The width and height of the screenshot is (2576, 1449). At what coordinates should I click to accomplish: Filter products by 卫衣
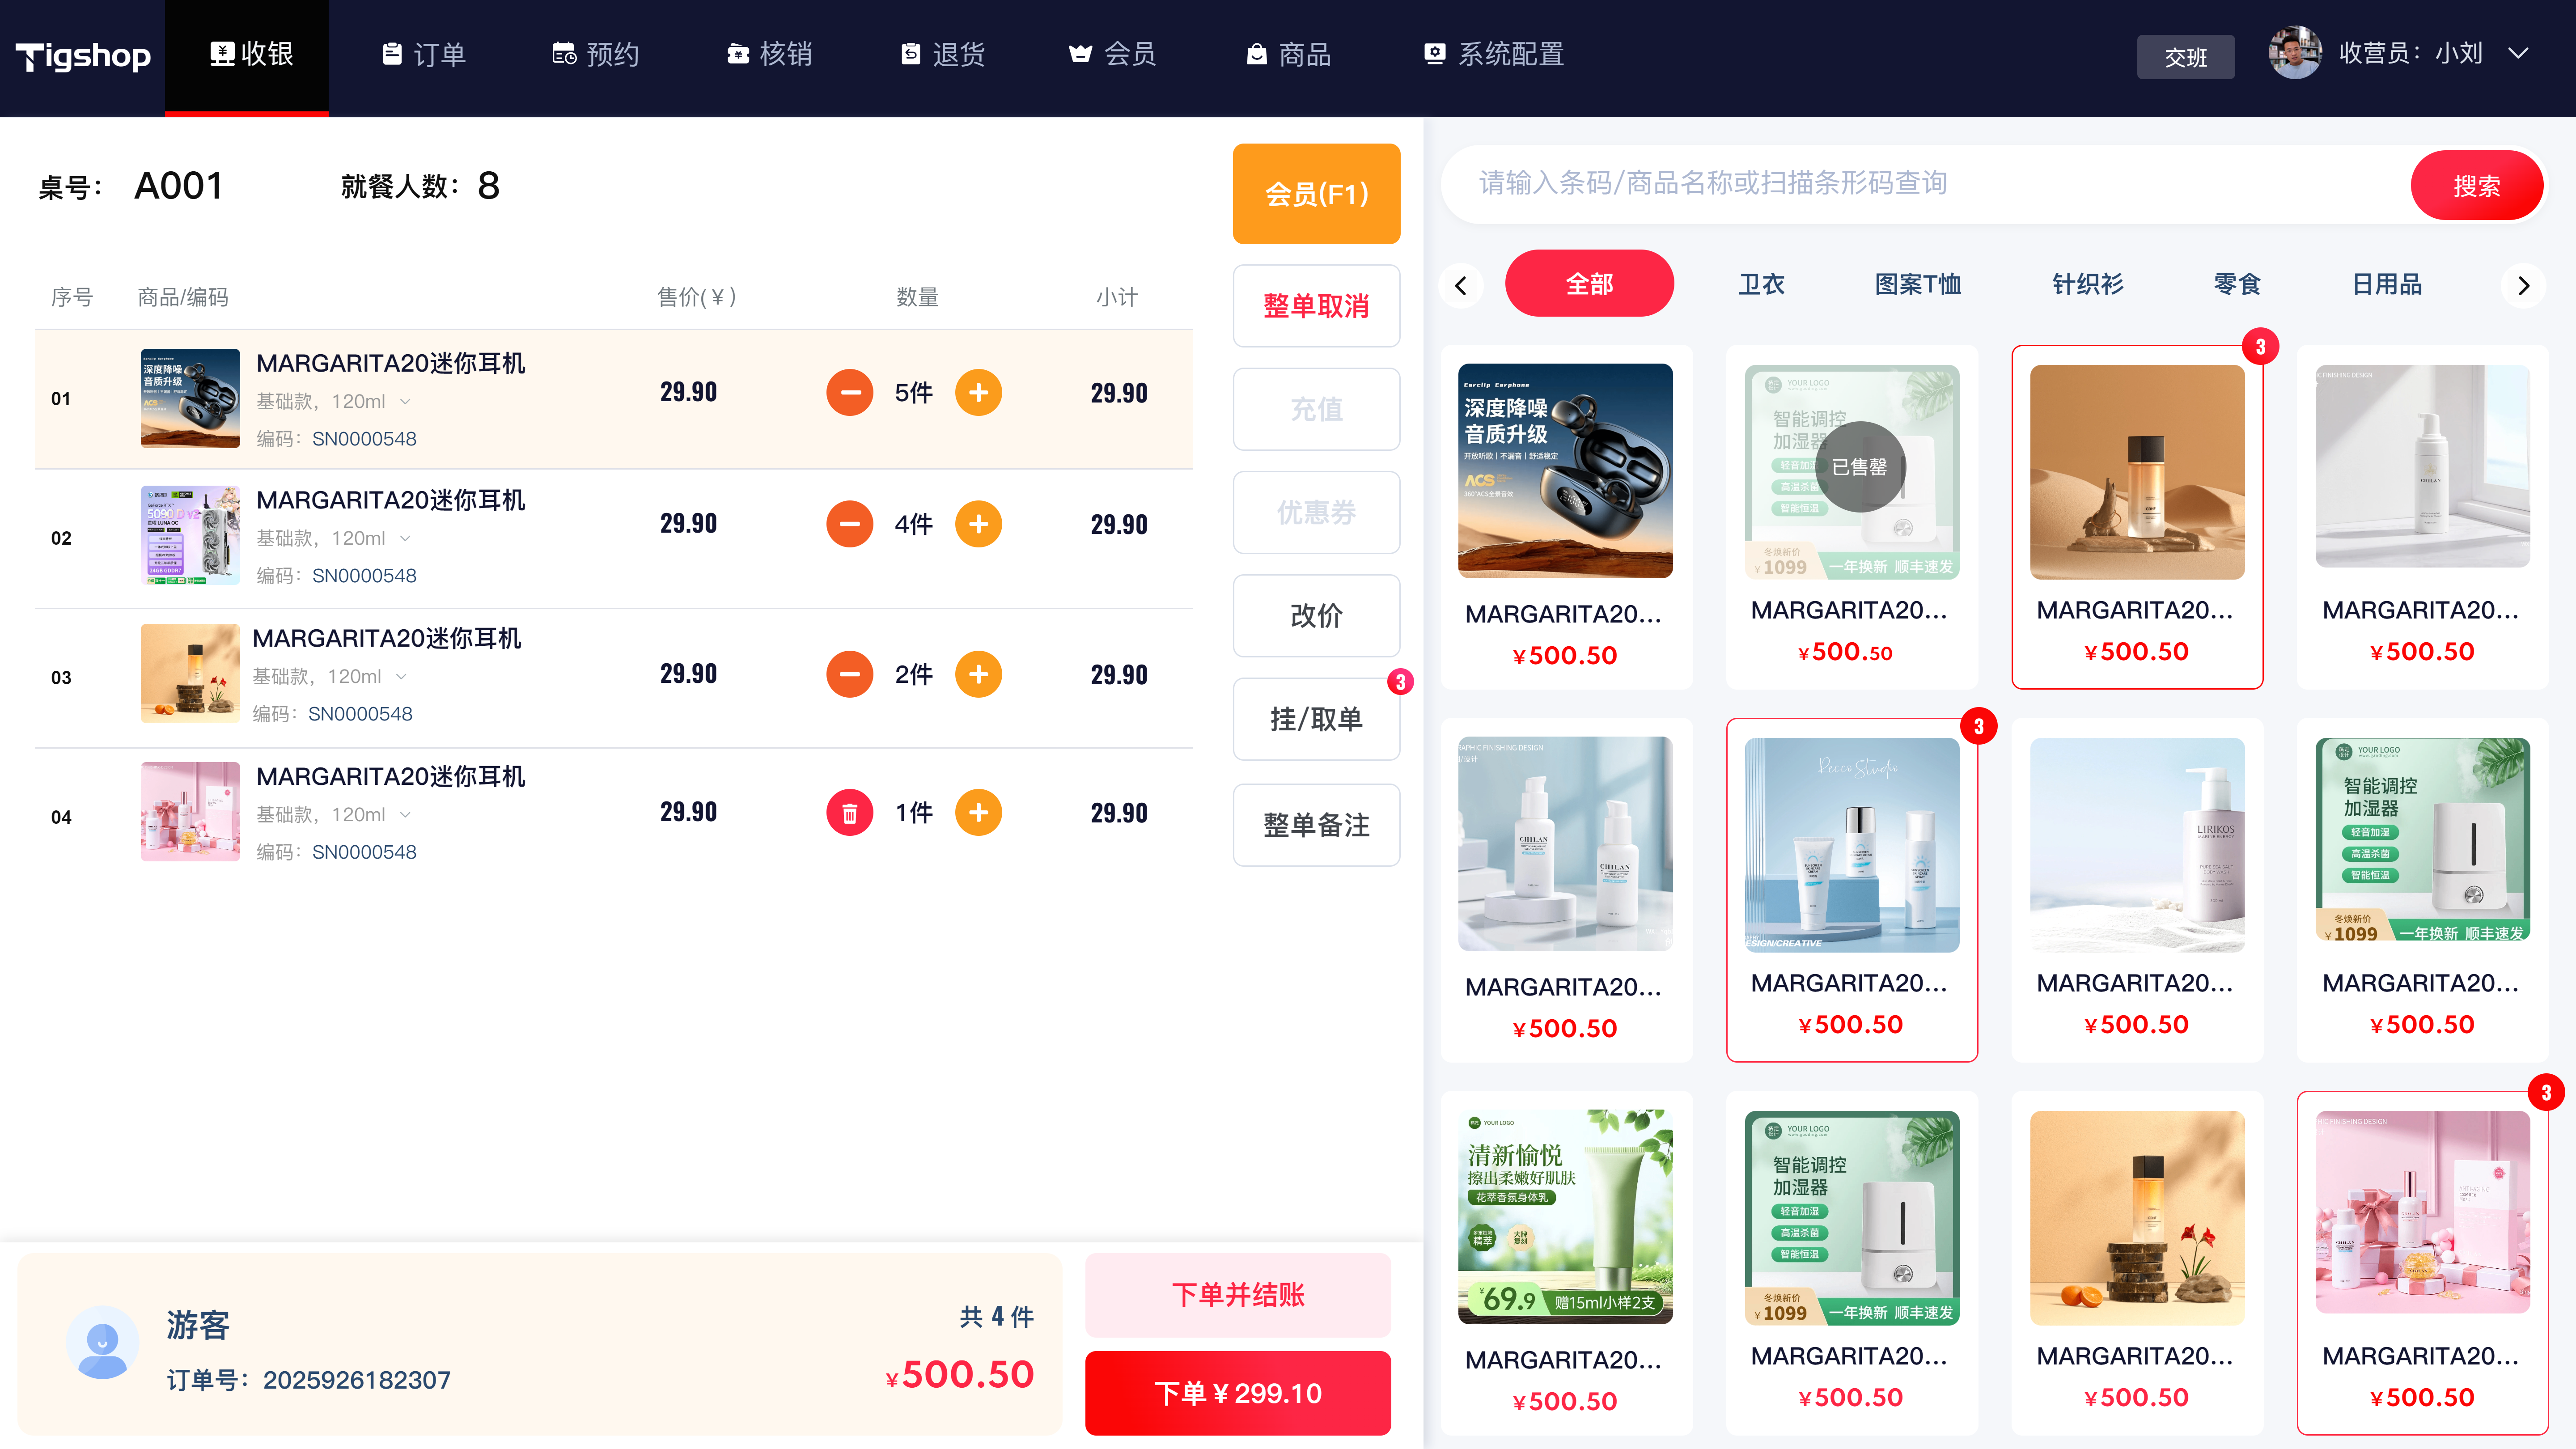[x=1761, y=284]
